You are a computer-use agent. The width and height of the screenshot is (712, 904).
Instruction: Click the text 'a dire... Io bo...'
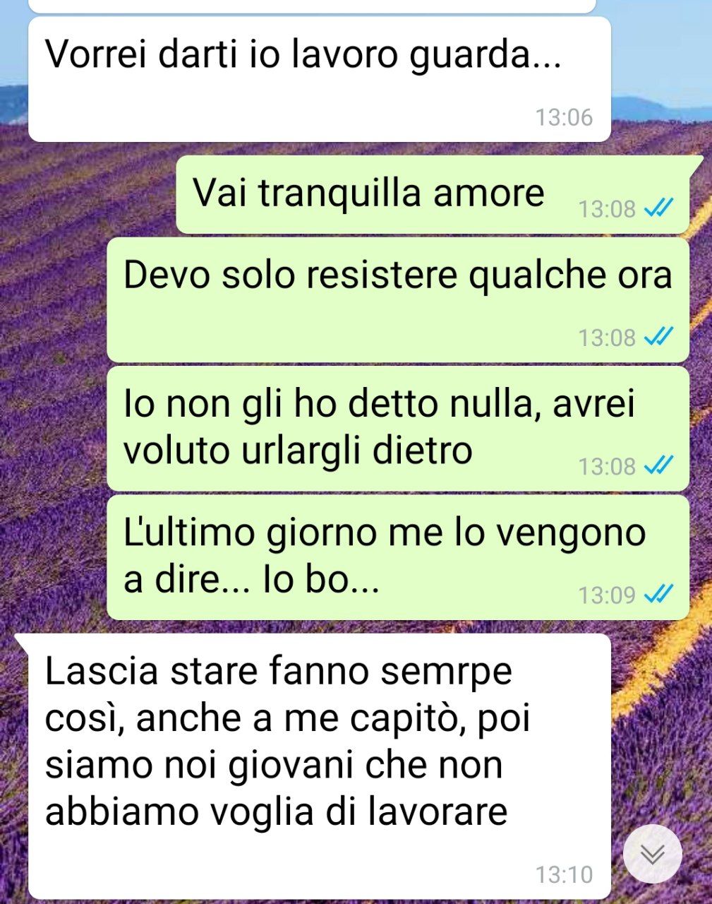pos(252,580)
